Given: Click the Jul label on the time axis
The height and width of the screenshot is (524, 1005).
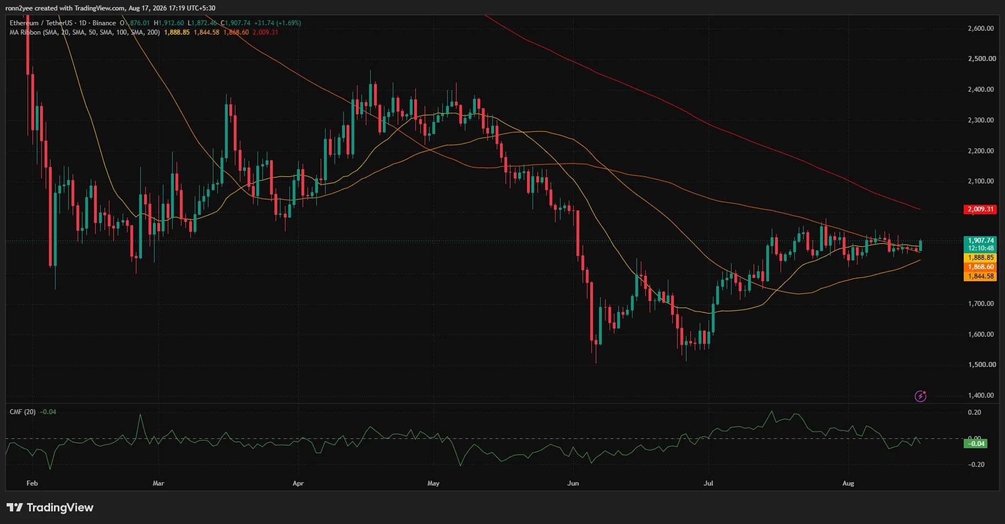Looking at the screenshot, I should pyautogui.click(x=709, y=483).
